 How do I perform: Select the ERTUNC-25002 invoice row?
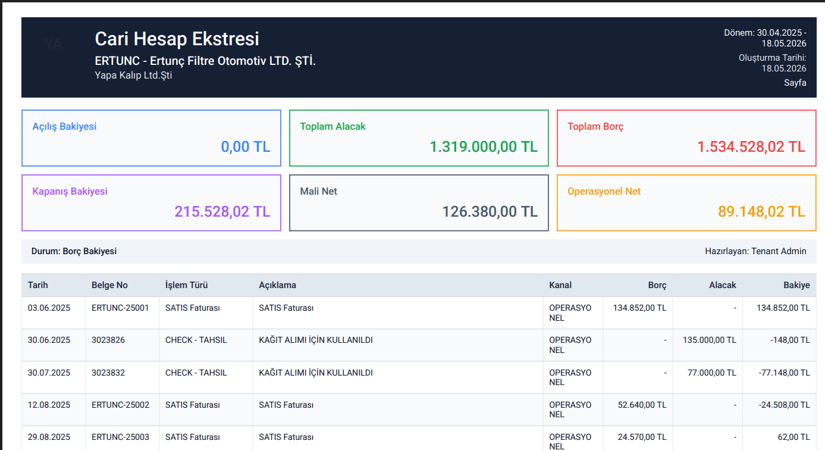coord(419,410)
